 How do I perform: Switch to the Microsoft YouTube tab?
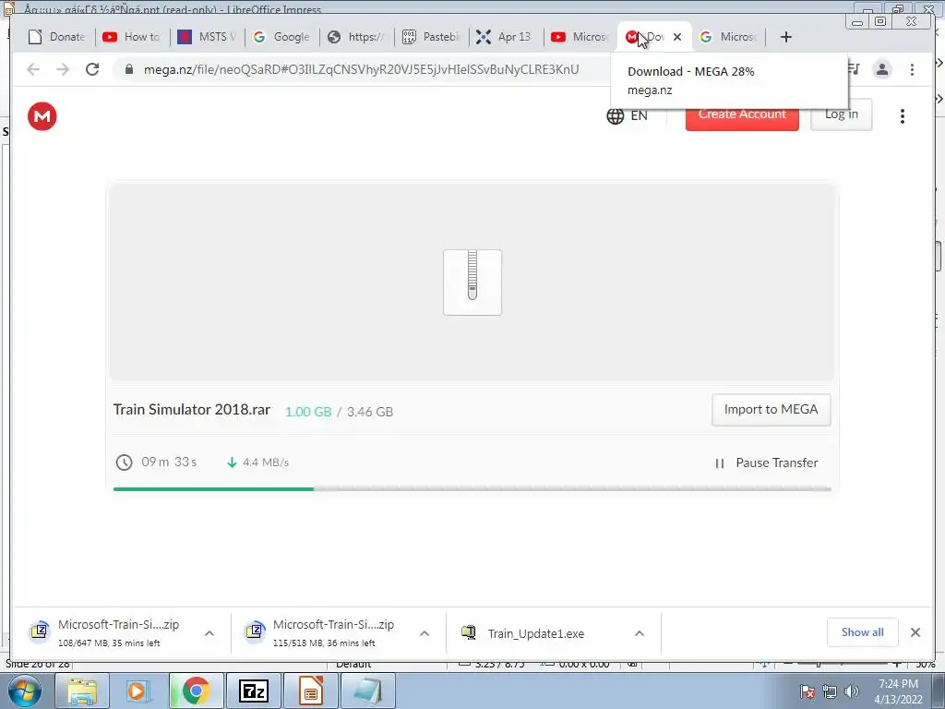tap(580, 37)
